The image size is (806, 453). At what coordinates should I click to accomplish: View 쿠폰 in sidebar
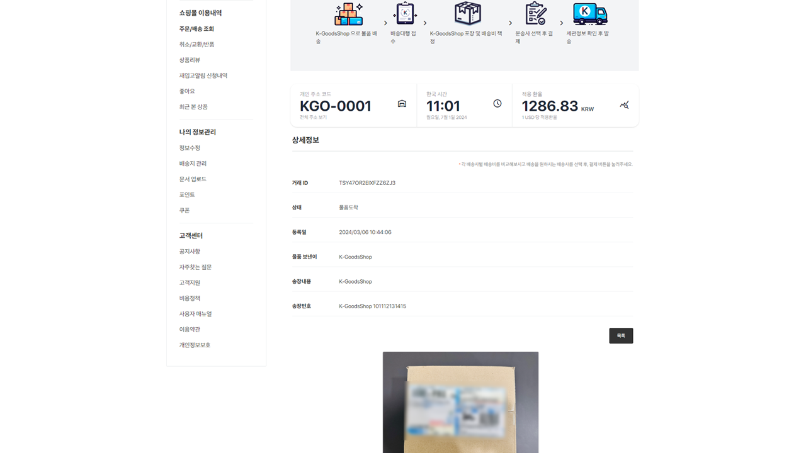coord(184,210)
